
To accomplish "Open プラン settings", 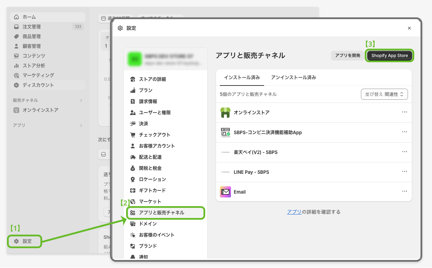I will pos(165,90).
